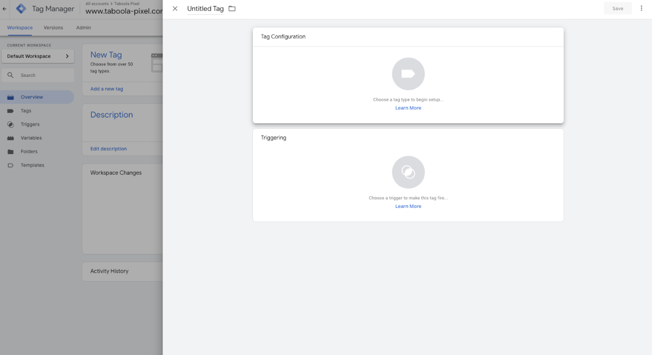Switch to the Admin tab

pyautogui.click(x=84, y=28)
